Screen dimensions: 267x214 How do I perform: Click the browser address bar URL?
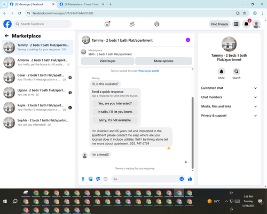pos(62,13)
